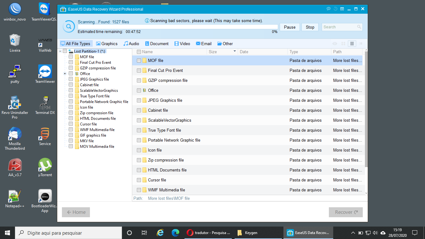Viewport: 425px width, 239px height.
Task: Open the Lixeira recycle bin
Action: point(15,43)
